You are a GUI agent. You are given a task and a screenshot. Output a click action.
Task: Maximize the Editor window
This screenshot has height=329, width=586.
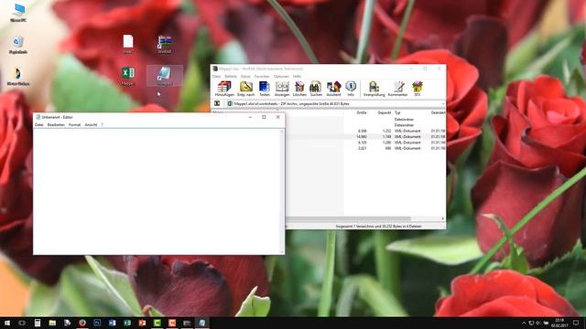pyautogui.click(x=264, y=117)
